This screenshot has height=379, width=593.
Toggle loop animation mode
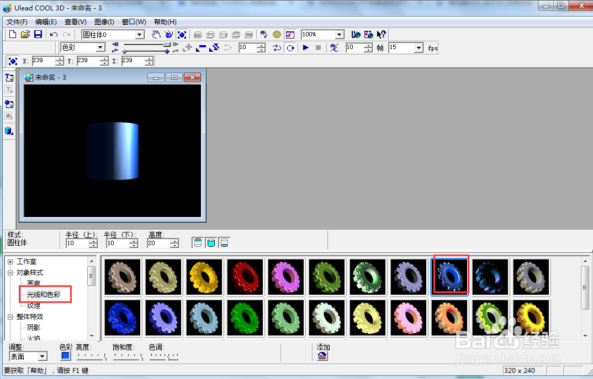coord(290,47)
